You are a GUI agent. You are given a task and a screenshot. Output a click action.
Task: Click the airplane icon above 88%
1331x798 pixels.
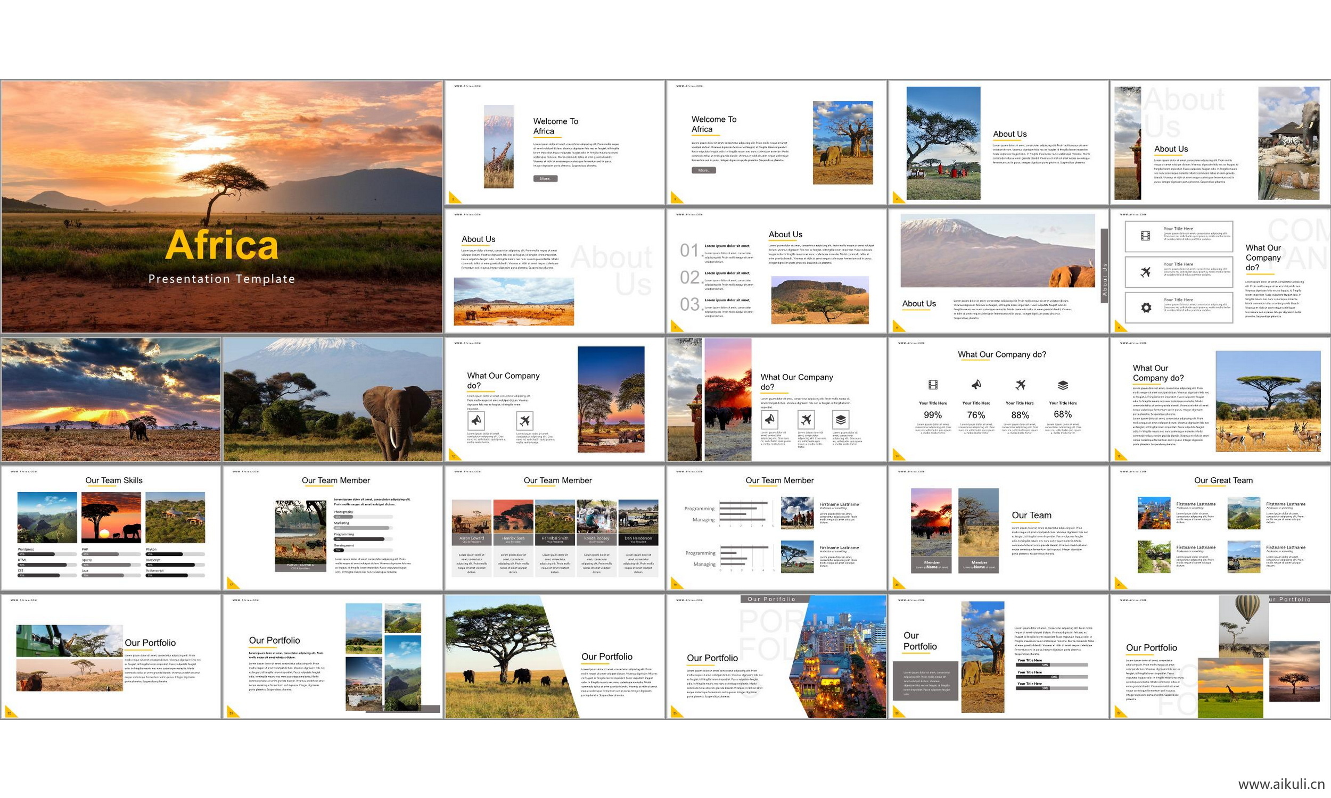(1020, 385)
